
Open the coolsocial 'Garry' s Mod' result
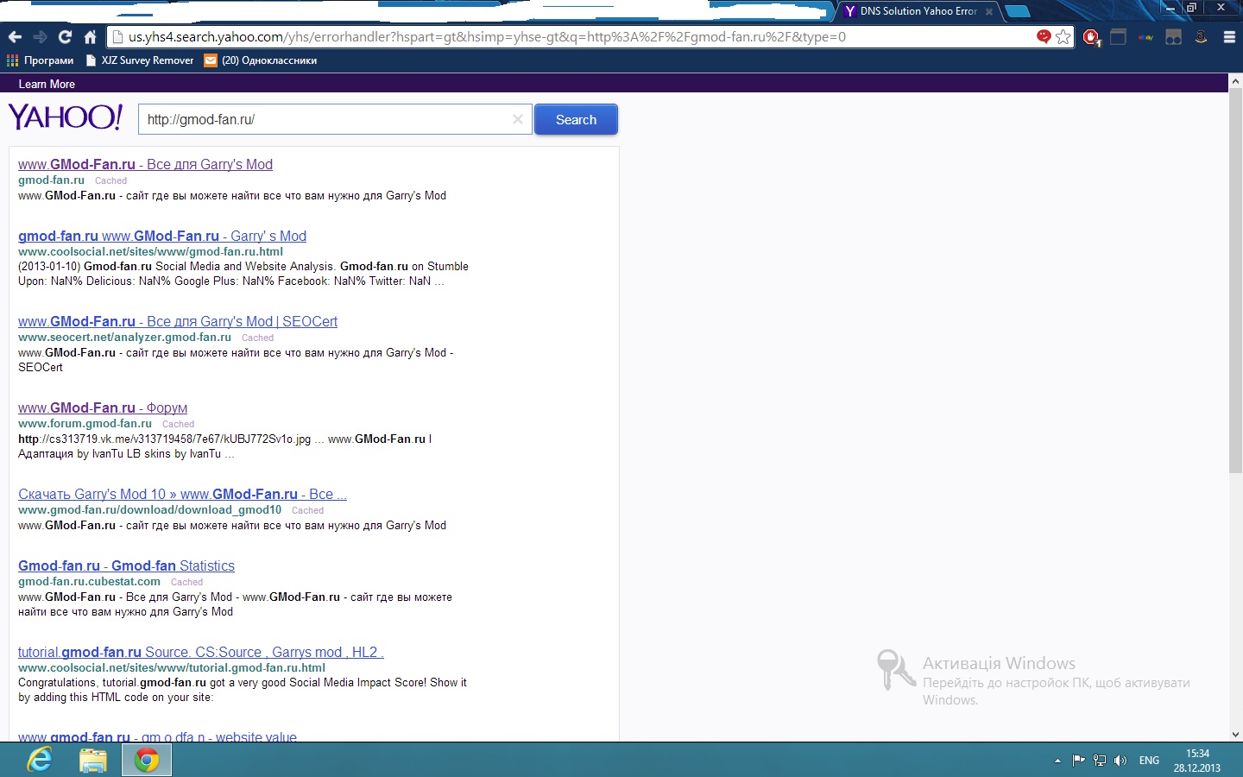[162, 236]
